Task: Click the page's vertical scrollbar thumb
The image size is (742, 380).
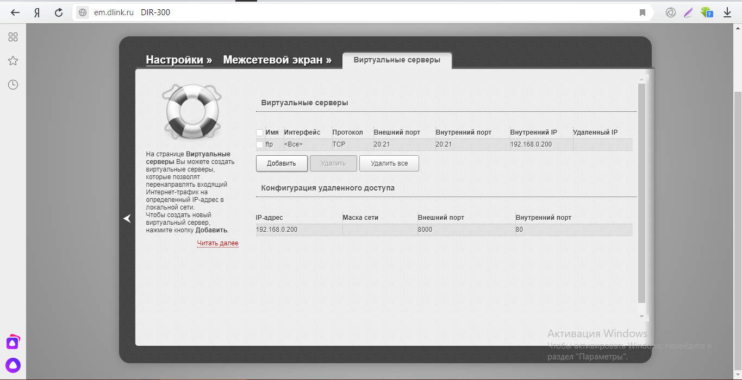Action: 641,190
